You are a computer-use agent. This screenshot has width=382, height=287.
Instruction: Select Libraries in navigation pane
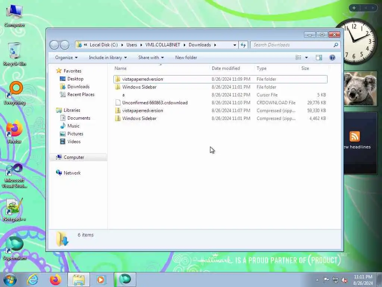[x=72, y=110]
